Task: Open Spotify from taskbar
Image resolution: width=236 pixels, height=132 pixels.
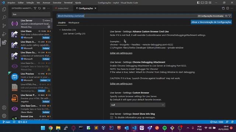Action: pyautogui.click(x=165, y=128)
